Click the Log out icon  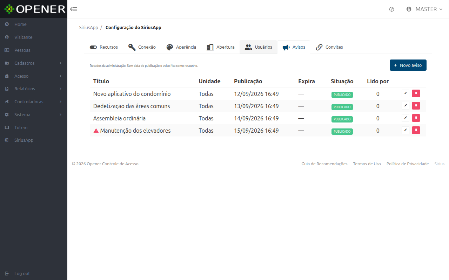[7, 274]
